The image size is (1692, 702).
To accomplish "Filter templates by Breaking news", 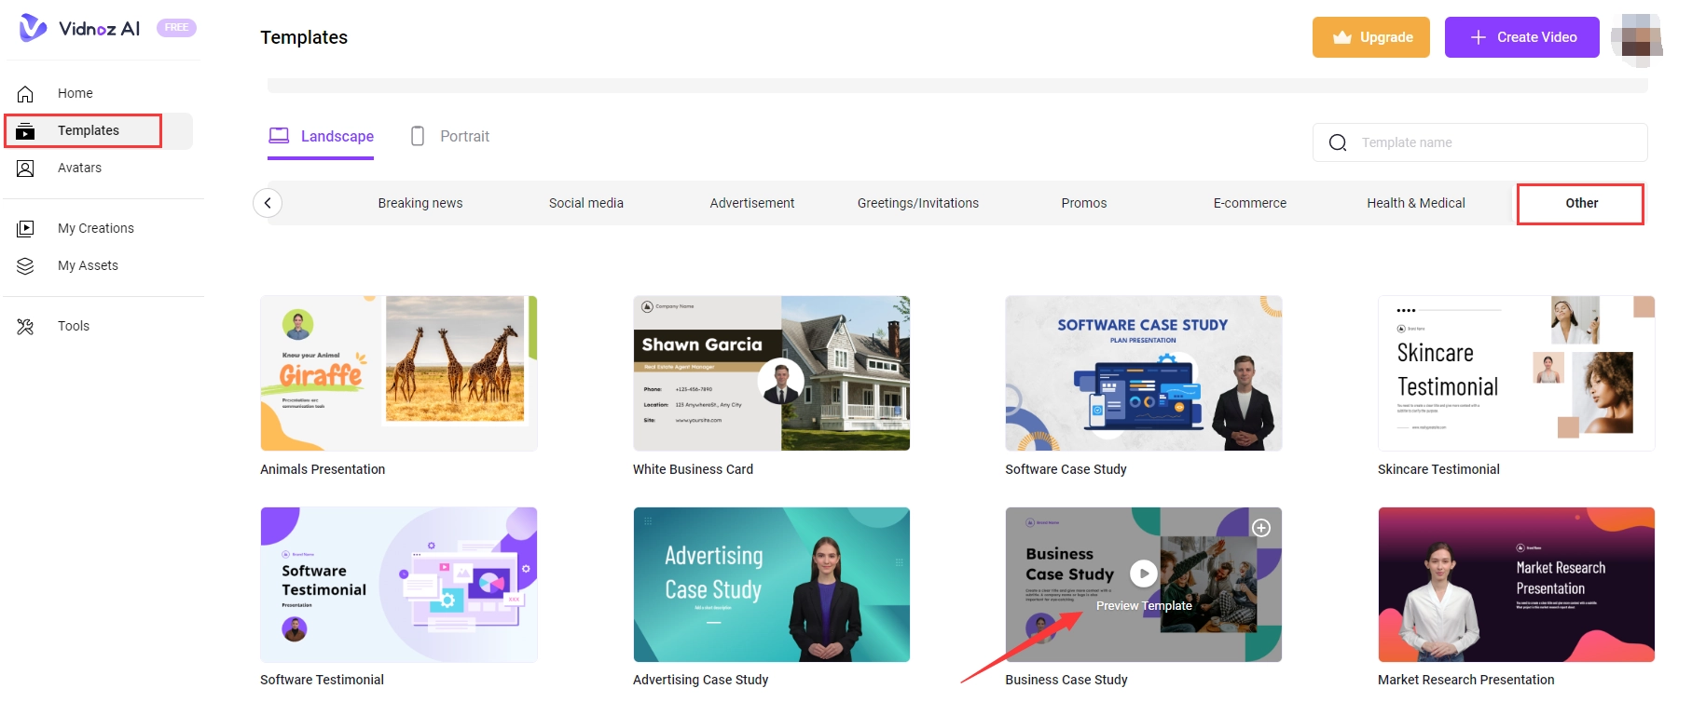I will tap(420, 203).
